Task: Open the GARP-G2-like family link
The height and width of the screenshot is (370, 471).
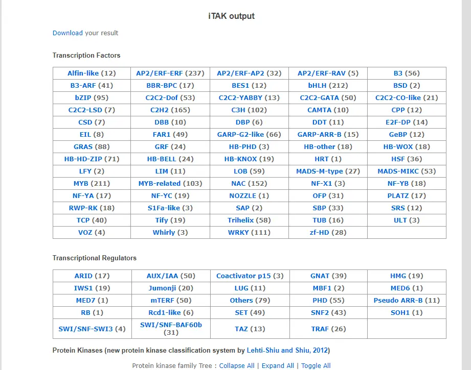Action: 240,134
